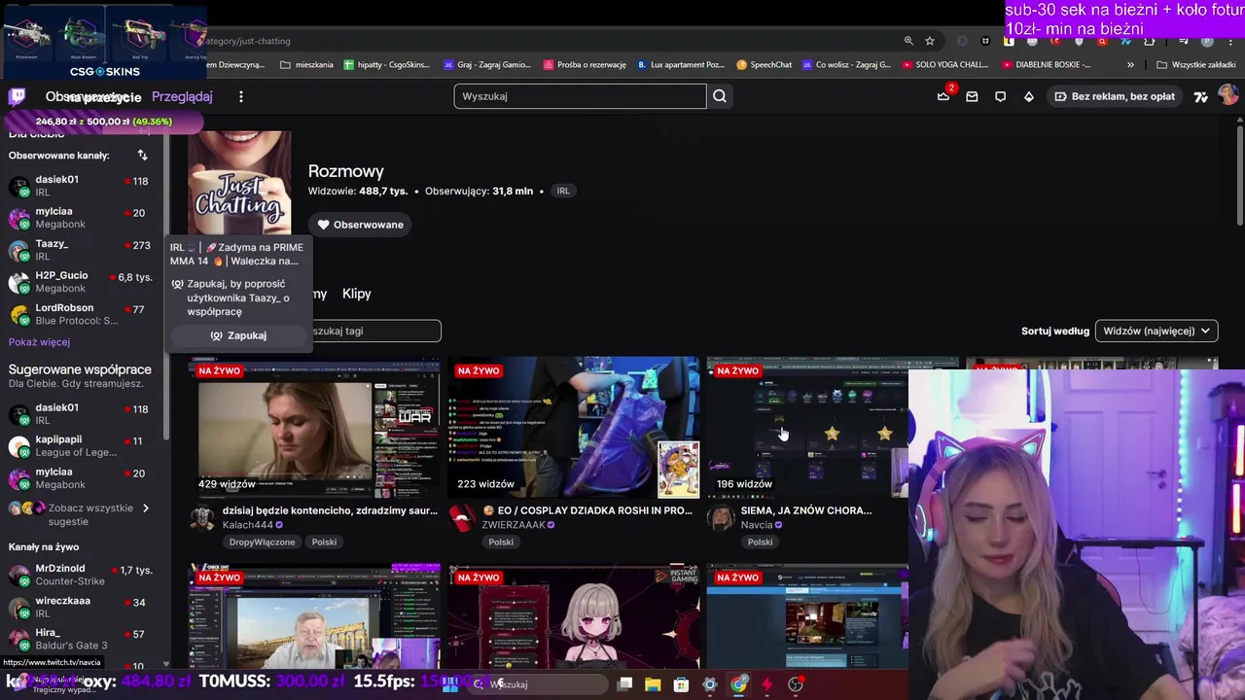Open Prime loot crown icon

tap(943, 95)
